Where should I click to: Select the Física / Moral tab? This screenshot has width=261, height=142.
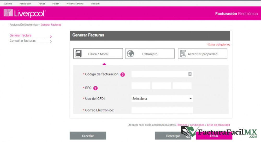[98, 54]
